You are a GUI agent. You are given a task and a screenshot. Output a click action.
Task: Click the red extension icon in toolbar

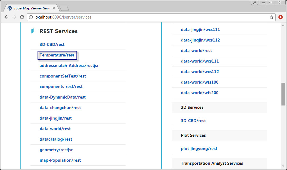pos(281,17)
